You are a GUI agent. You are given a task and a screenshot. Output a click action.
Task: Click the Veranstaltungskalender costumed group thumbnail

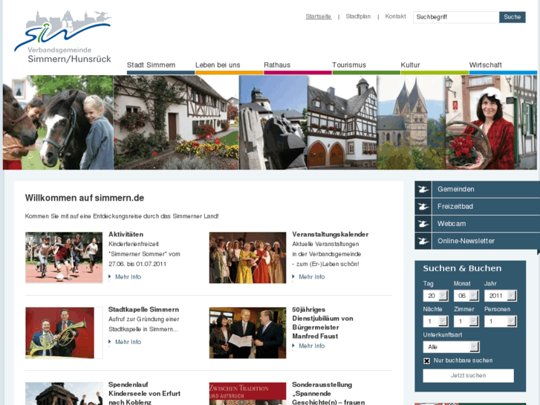(247, 257)
